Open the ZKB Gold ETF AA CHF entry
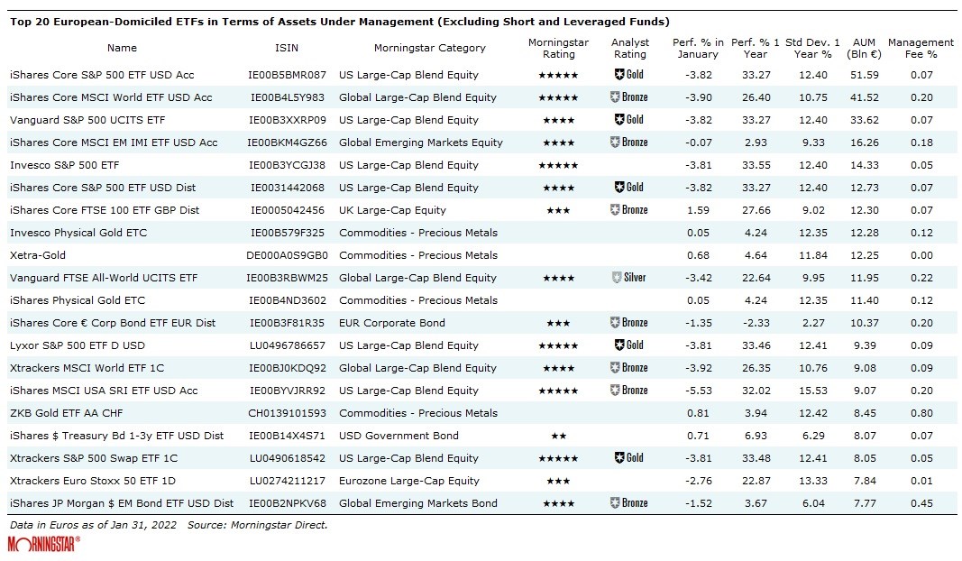 pos(66,413)
